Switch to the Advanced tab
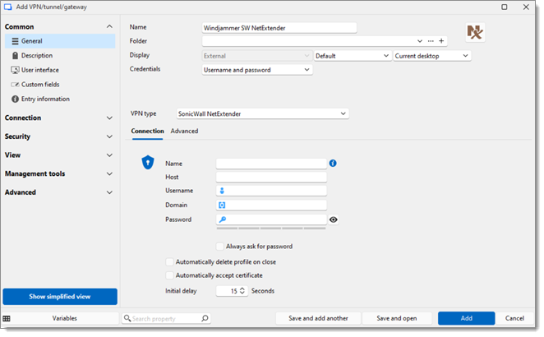Screen dimensions: 544x337 tap(184, 132)
